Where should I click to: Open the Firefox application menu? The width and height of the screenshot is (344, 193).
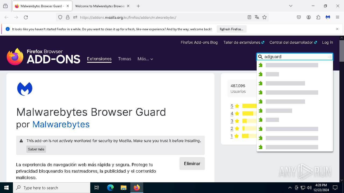pos(338,17)
